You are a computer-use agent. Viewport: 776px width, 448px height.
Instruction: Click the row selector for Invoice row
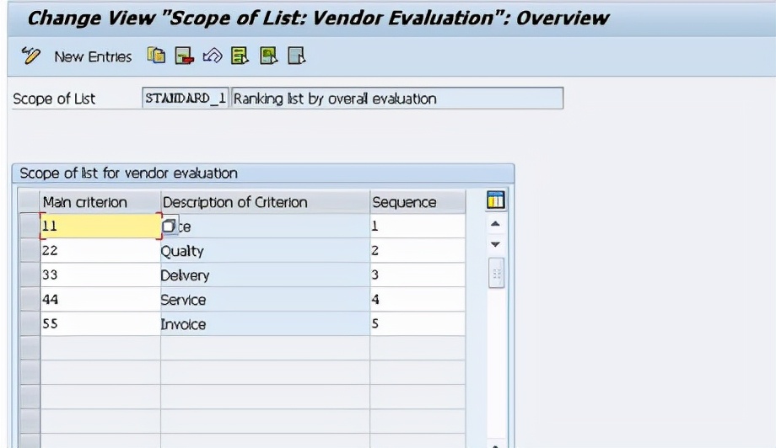[30, 323]
